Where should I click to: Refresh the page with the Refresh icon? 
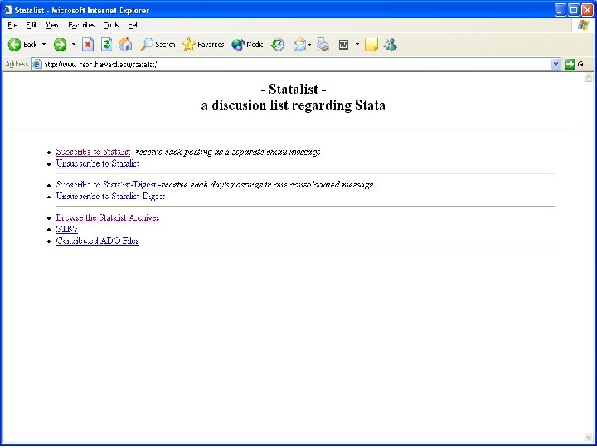(107, 45)
